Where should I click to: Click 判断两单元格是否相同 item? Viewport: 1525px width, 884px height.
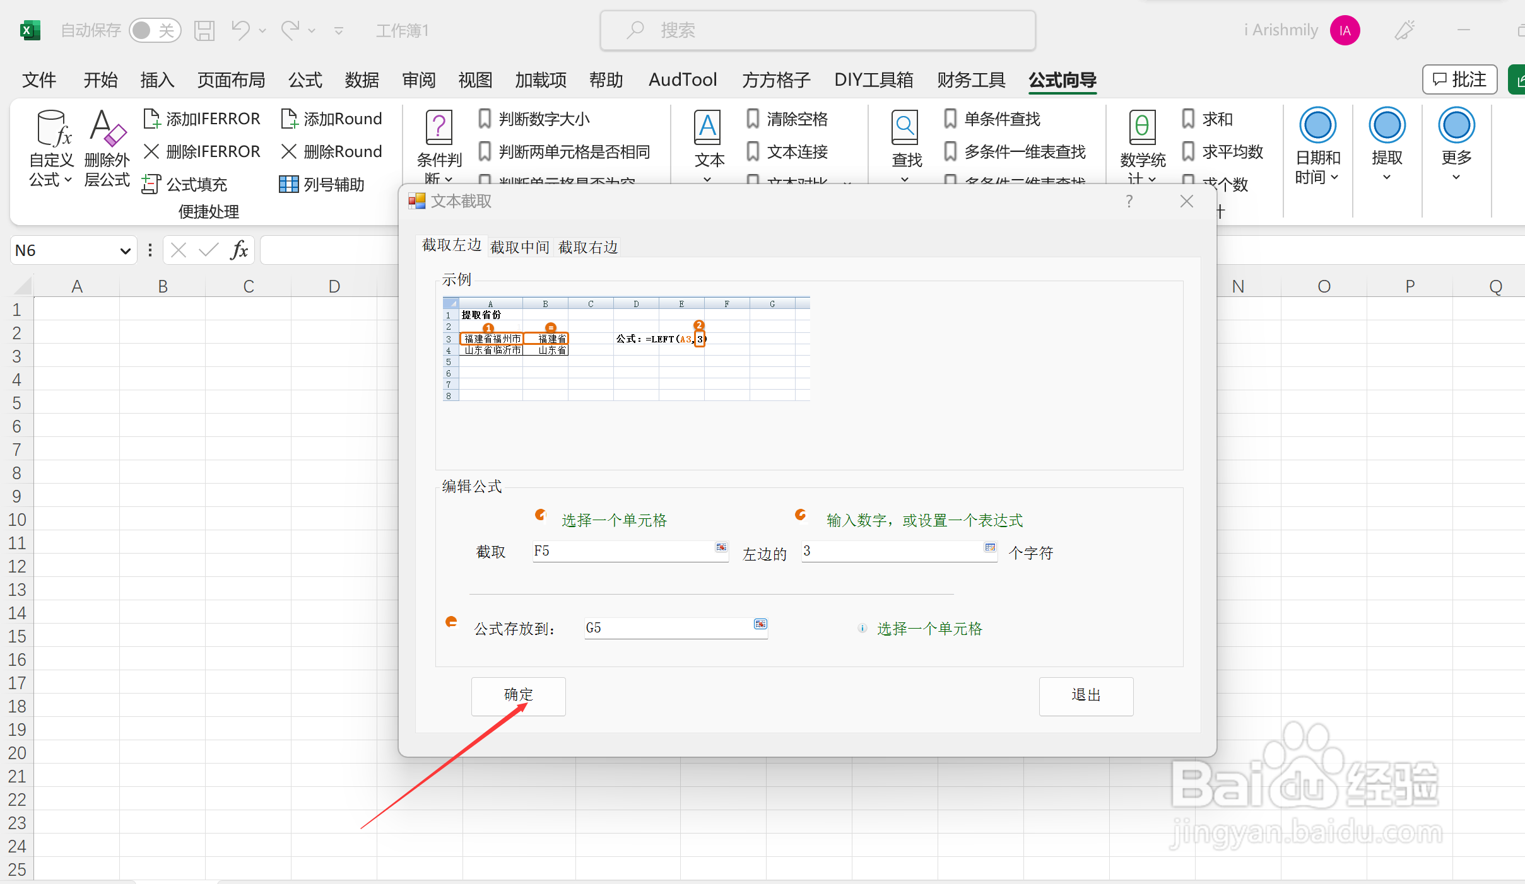coord(564,151)
